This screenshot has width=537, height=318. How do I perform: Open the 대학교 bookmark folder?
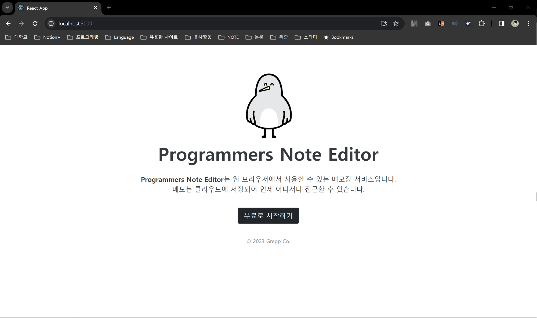click(x=17, y=37)
